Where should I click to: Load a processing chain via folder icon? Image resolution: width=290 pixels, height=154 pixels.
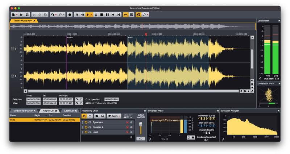97,116
